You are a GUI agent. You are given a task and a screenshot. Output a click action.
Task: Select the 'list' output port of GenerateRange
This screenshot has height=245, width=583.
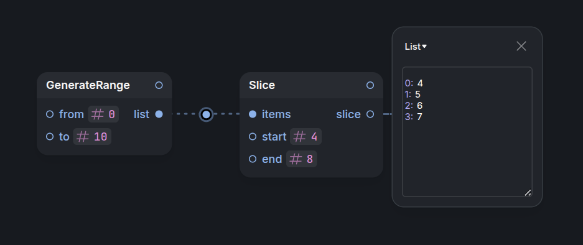click(159, 114)
